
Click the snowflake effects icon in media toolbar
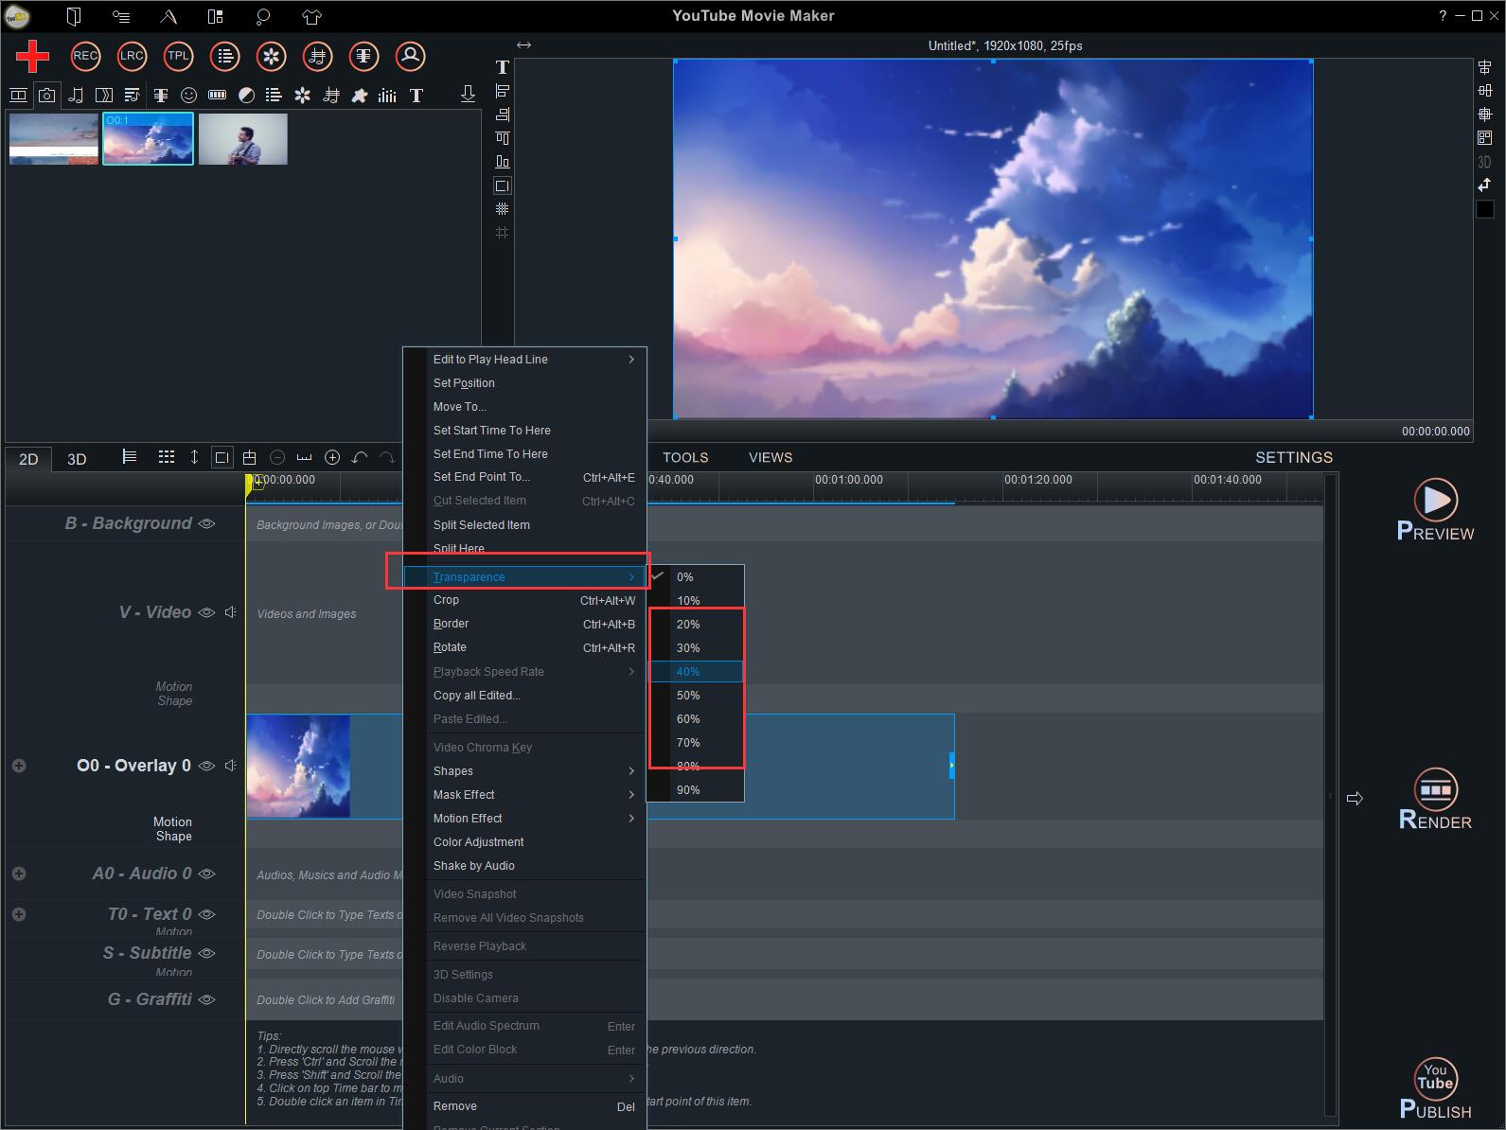(302, 95)
